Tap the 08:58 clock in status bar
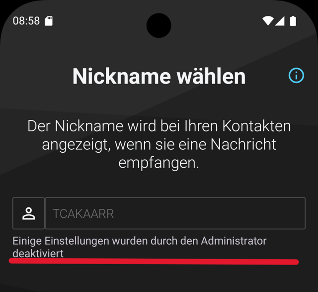The image size is (318, 292). tap(26, 21)
